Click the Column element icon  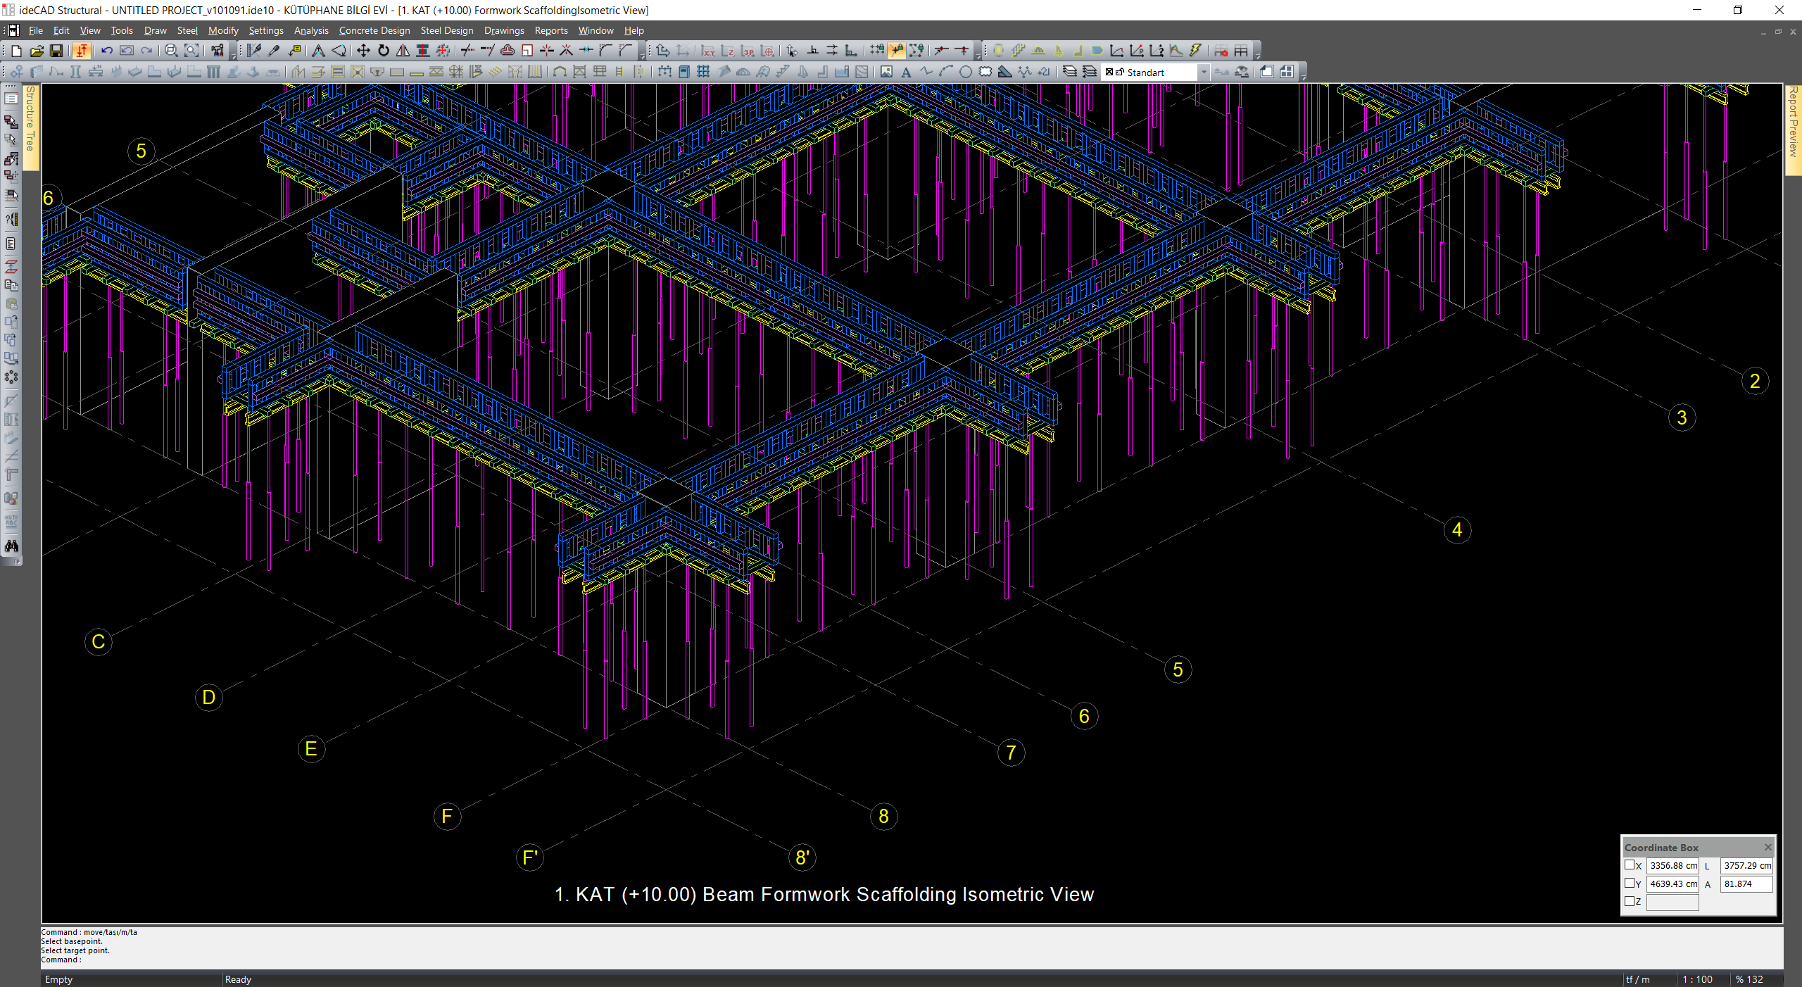(x=76, y=72)
